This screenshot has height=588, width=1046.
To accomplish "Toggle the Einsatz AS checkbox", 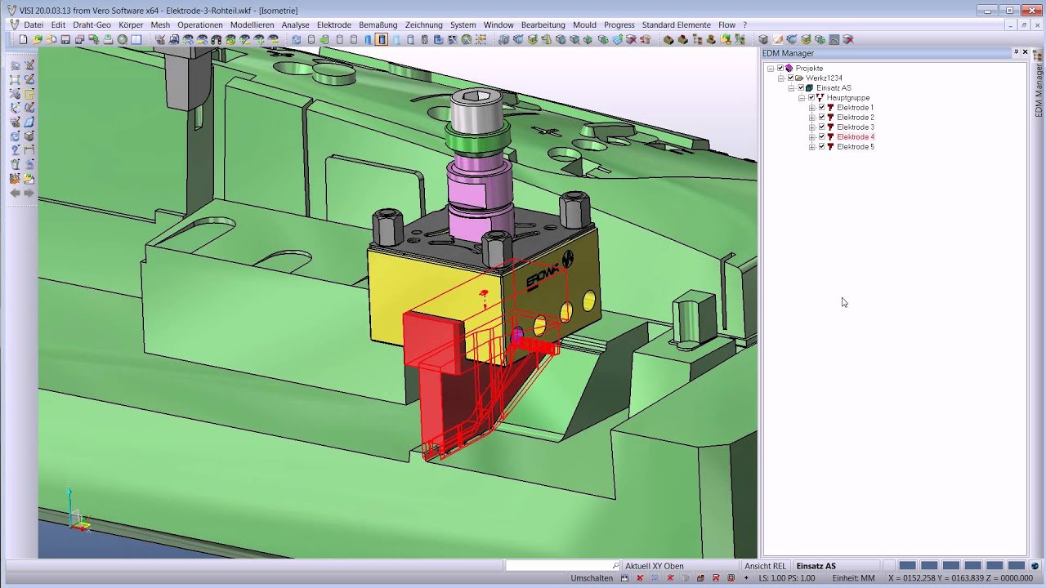I will [x=801, y=87].
